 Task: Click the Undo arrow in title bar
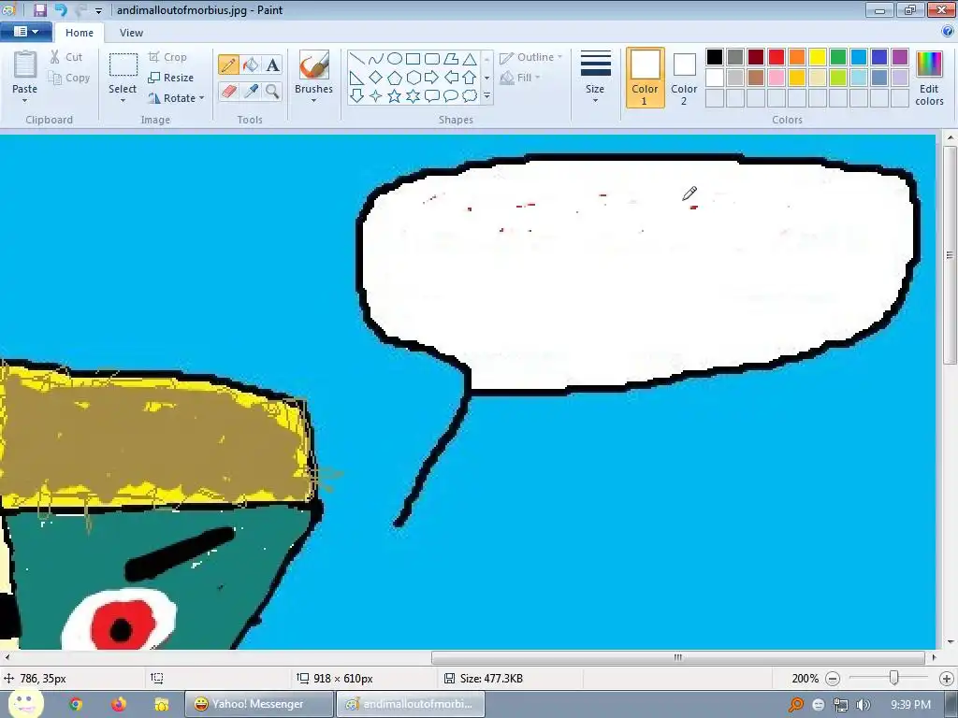(x=60, y=9)
